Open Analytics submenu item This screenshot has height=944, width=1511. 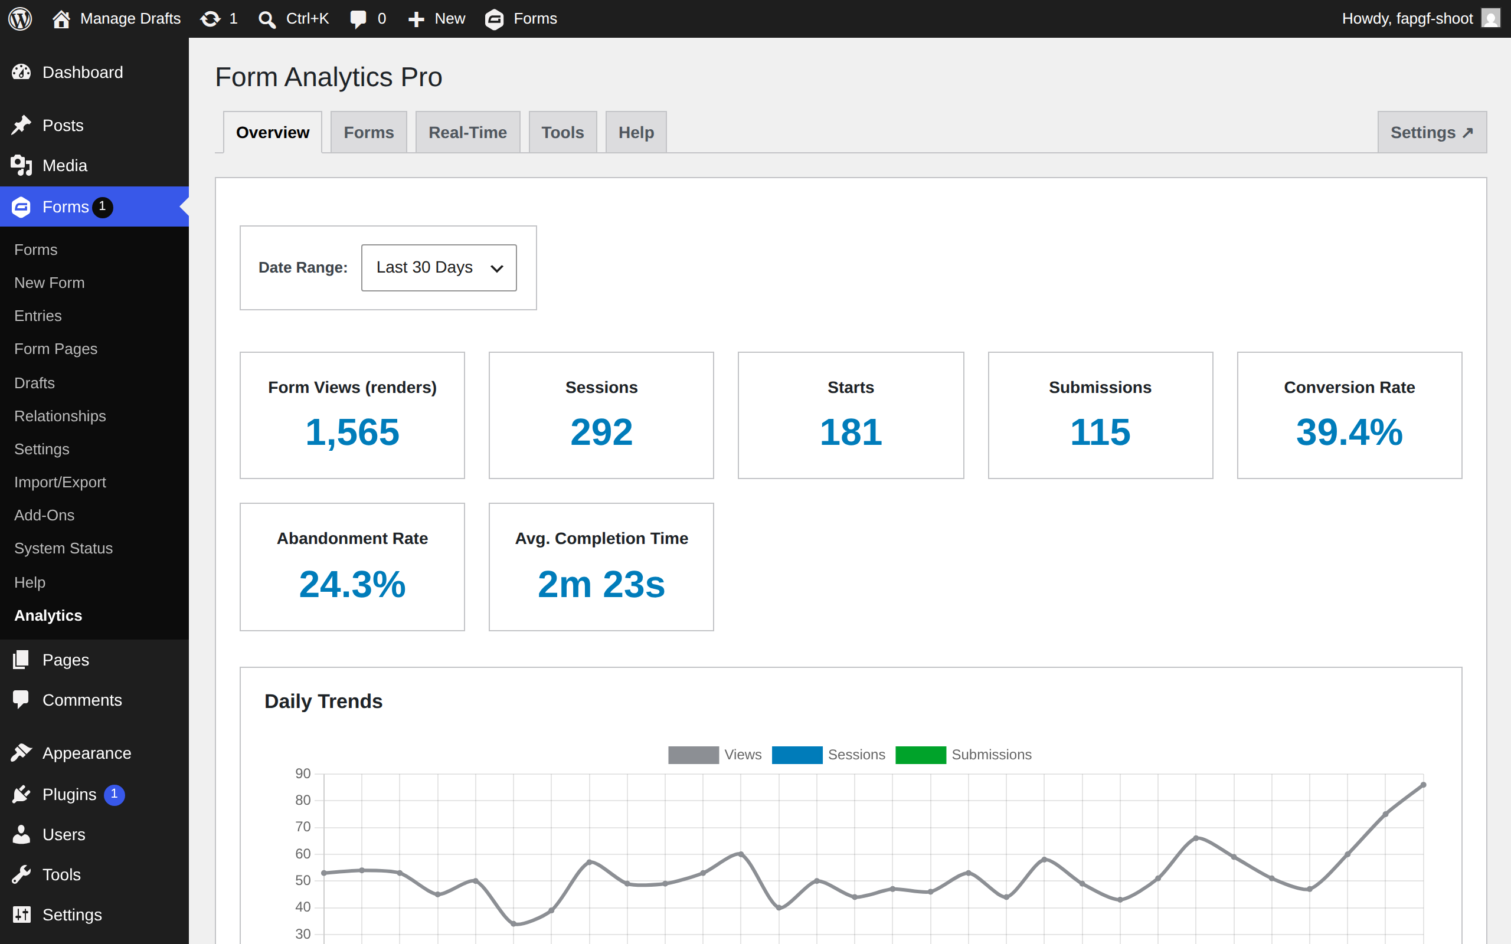coord(48,615)
